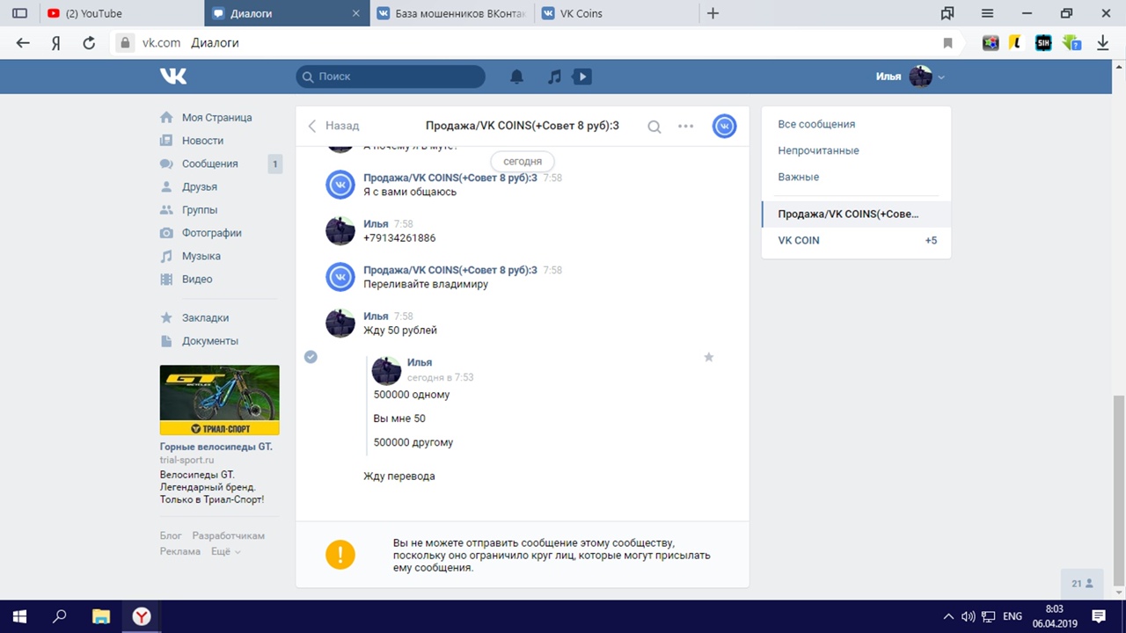This screenshot has height=633, width=1126.
Task: Open the VK COIN conversation in right panel
Action: tap(799, 240)
